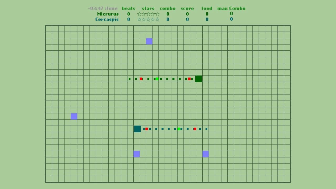The width and height of the screenshot is (336, 189).
Task: Click the last star in Cercaspis rating row
Action: coord(158,19)
